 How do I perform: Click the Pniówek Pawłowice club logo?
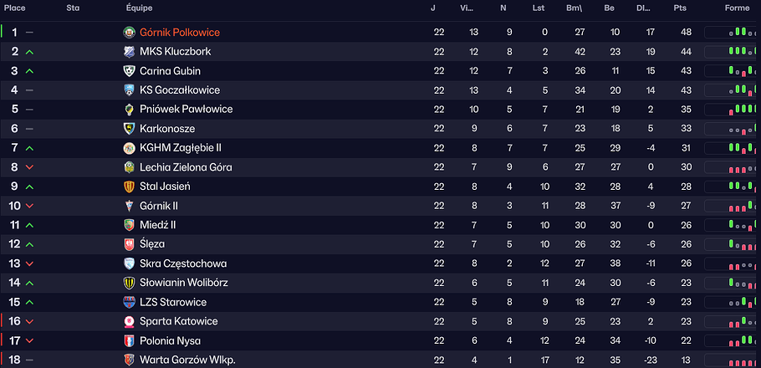pyautogui.click(x=129, y=110)
